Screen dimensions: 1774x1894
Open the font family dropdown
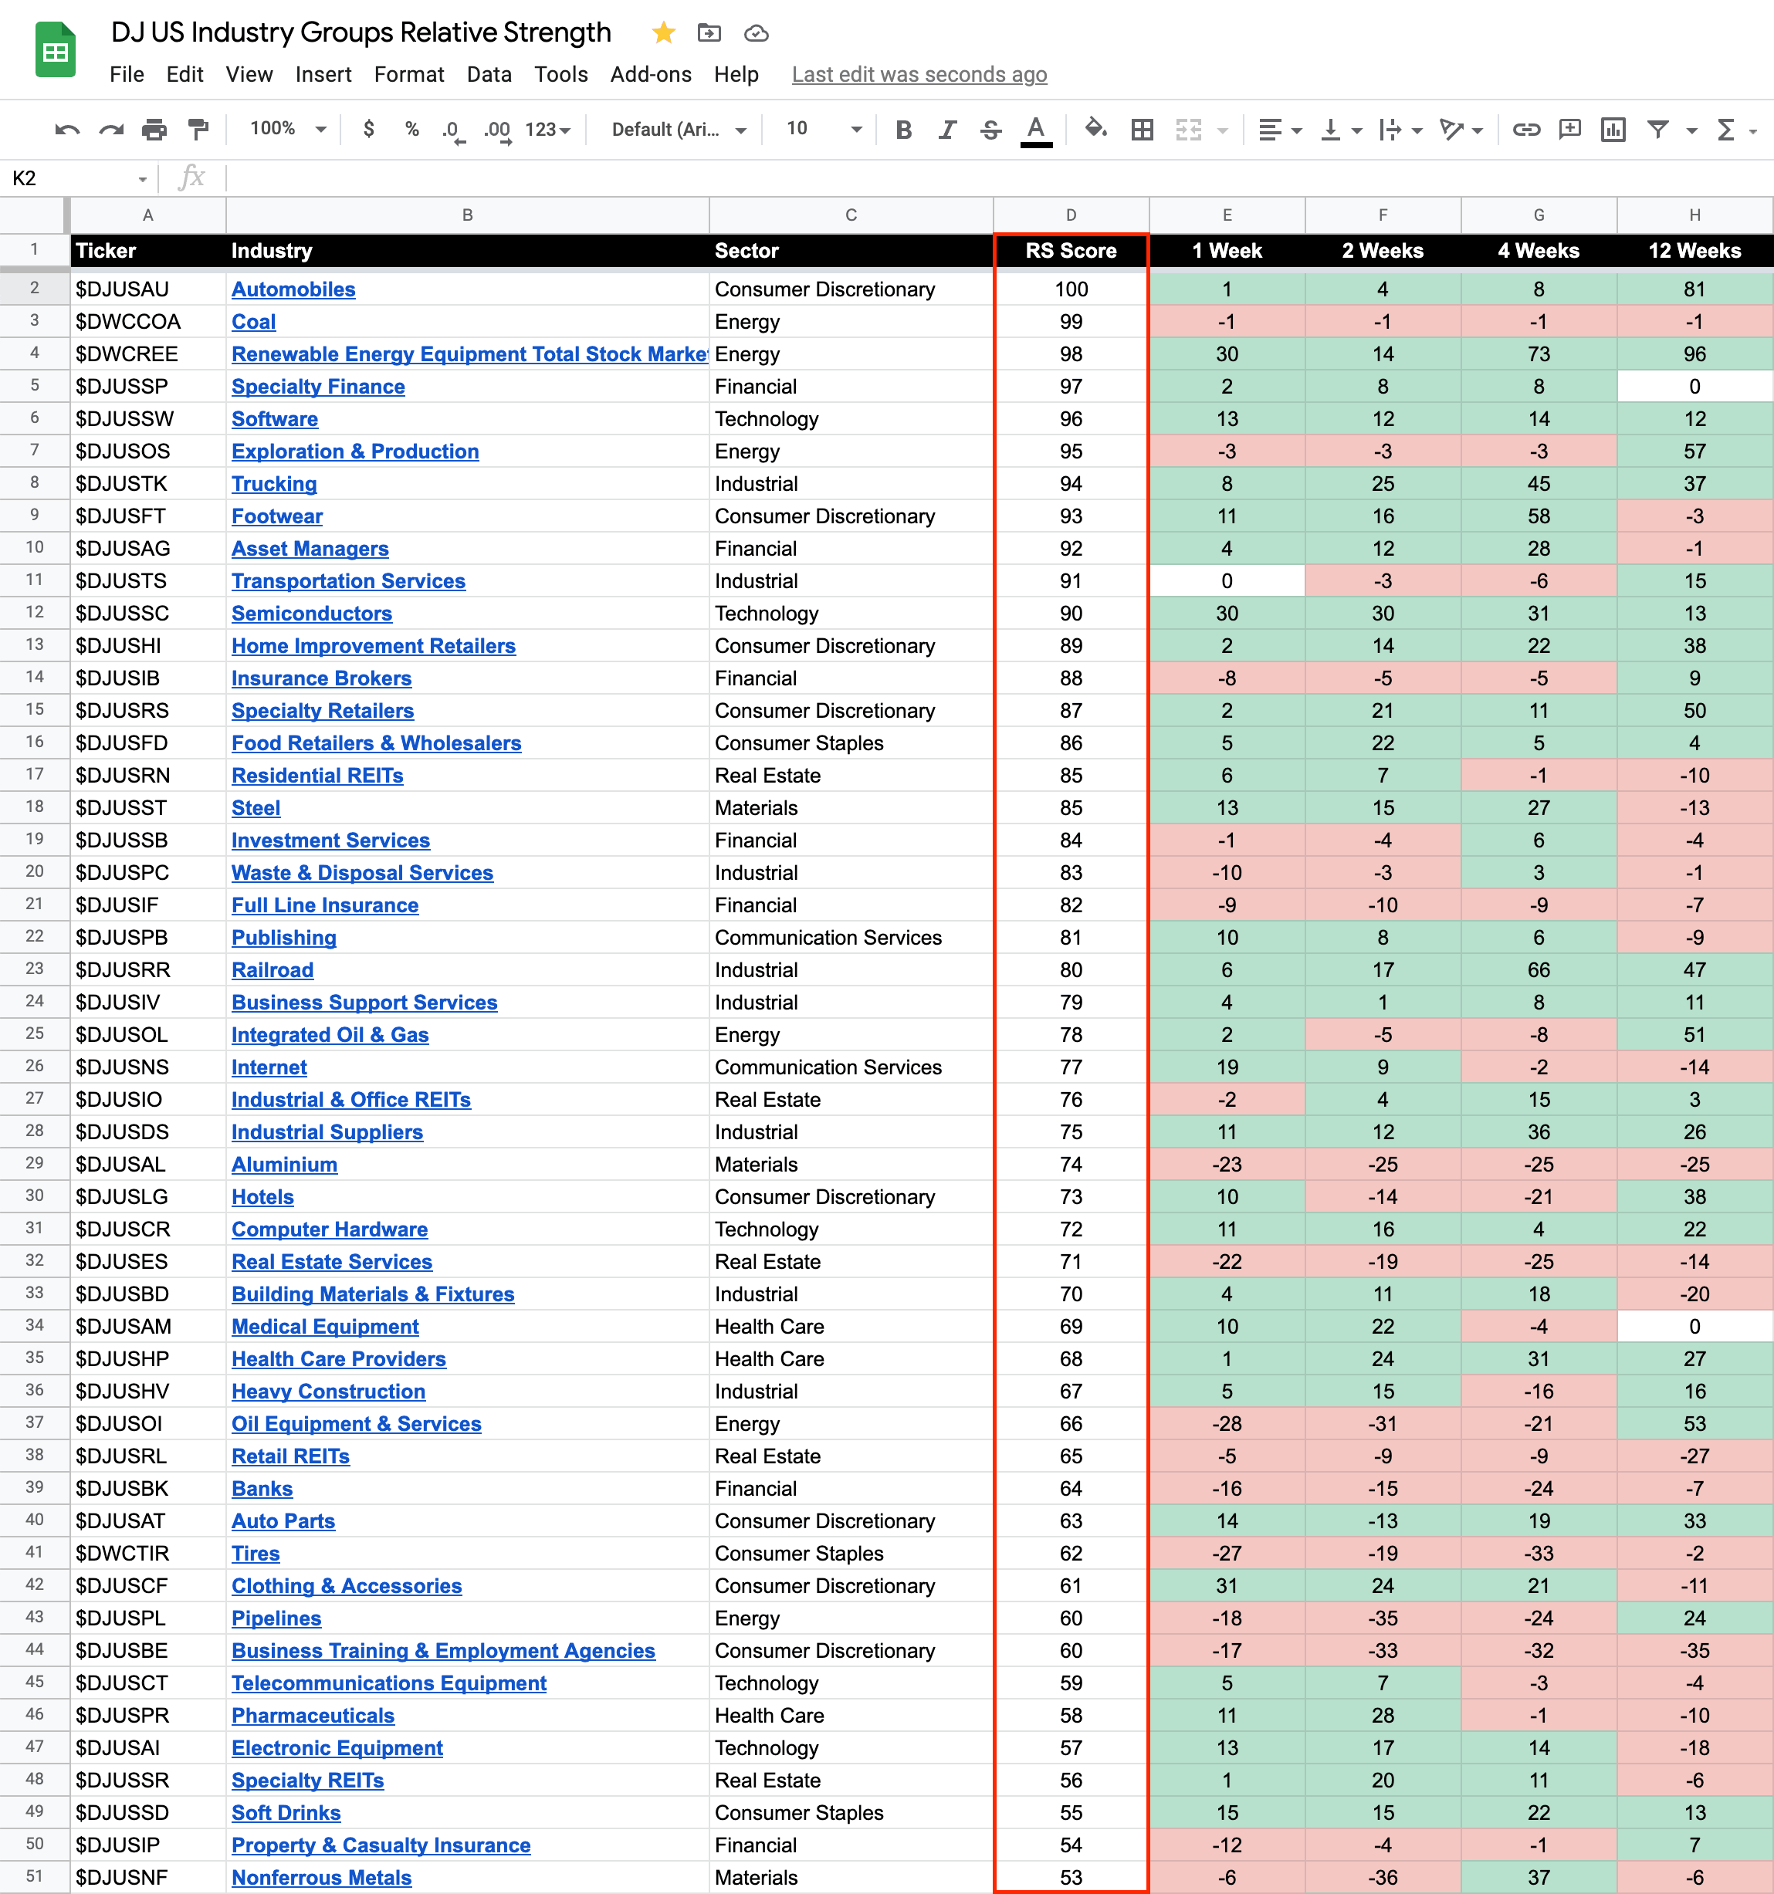(679, 130)
